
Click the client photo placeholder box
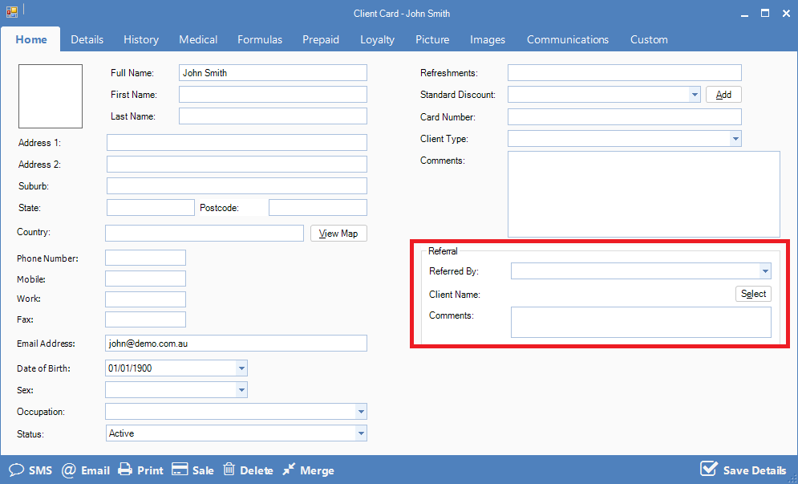[x=51, y=96]
